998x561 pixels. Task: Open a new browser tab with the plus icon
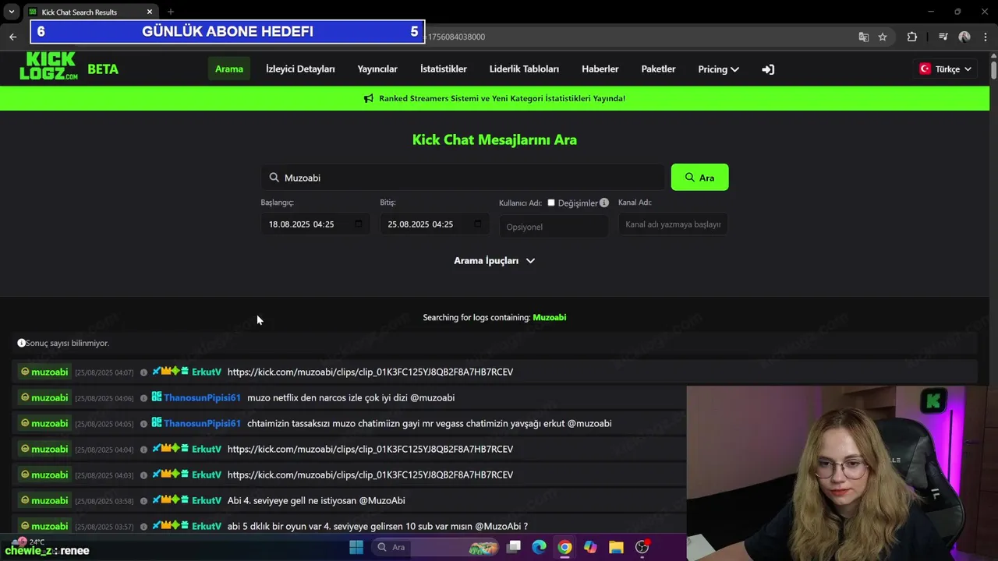click(171, 12)
